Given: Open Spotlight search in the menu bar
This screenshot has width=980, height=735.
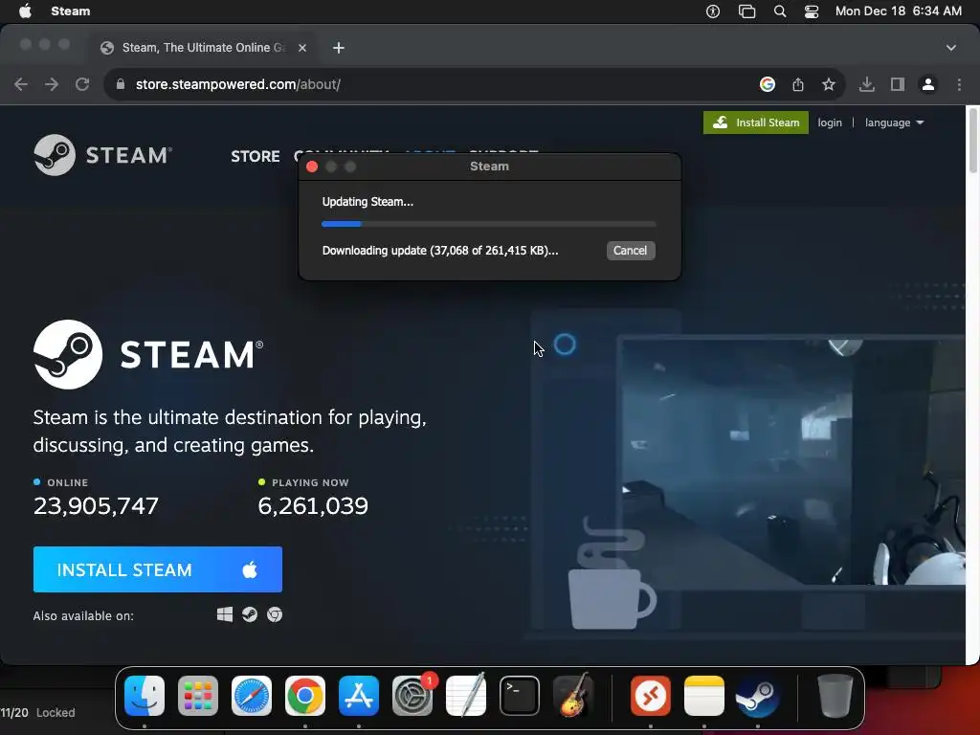Looking at the screenshot, I should [780, 11].
